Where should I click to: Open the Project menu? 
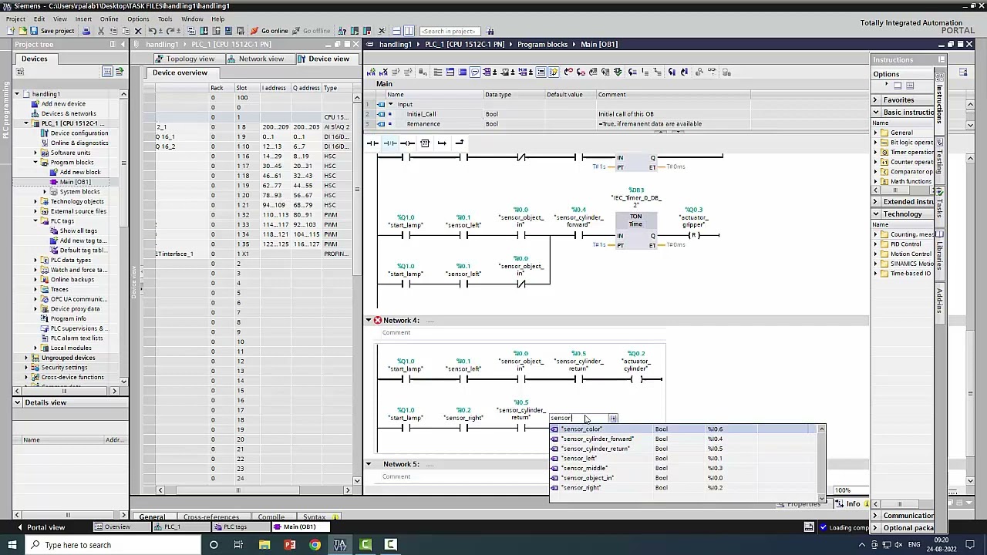click(x=15, y=18)
